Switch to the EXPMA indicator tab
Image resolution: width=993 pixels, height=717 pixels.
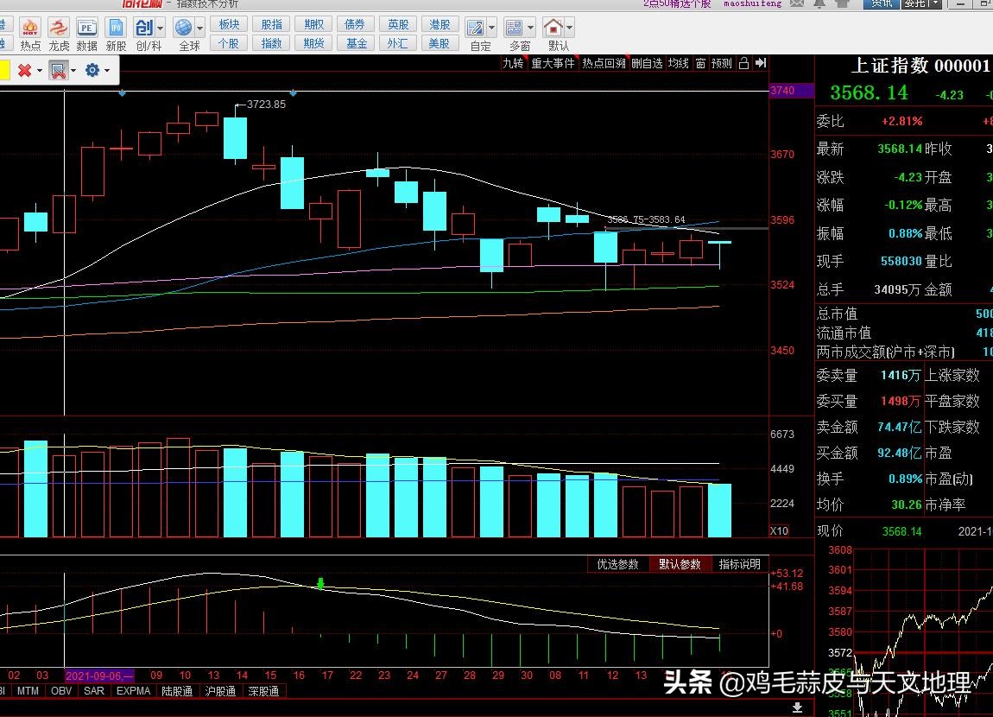click(133, 691)
